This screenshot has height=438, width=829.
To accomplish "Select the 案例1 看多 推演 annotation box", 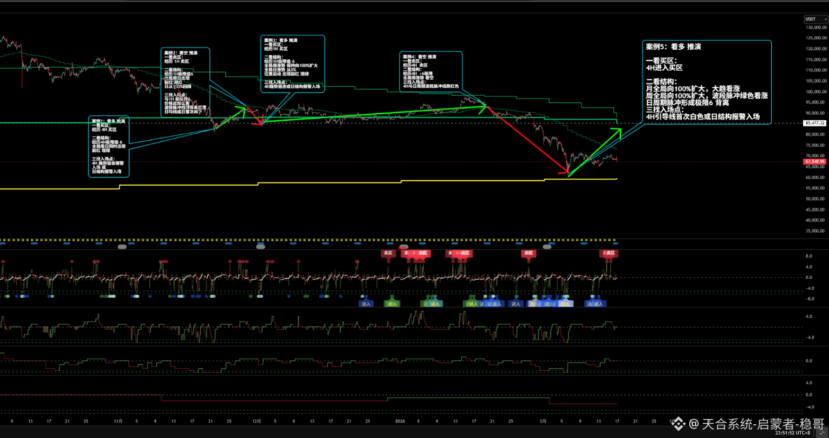I will 109,147.
